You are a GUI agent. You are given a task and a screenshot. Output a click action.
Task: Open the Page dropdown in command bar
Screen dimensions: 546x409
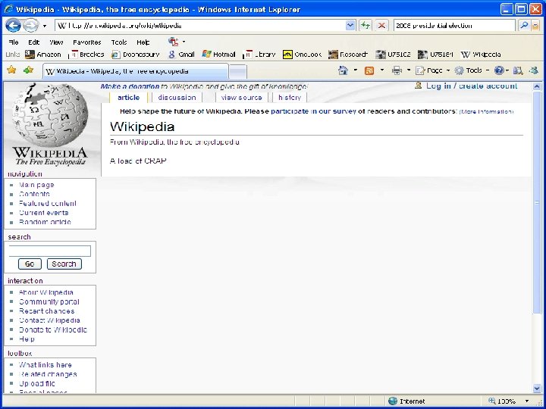coord(433,70)
